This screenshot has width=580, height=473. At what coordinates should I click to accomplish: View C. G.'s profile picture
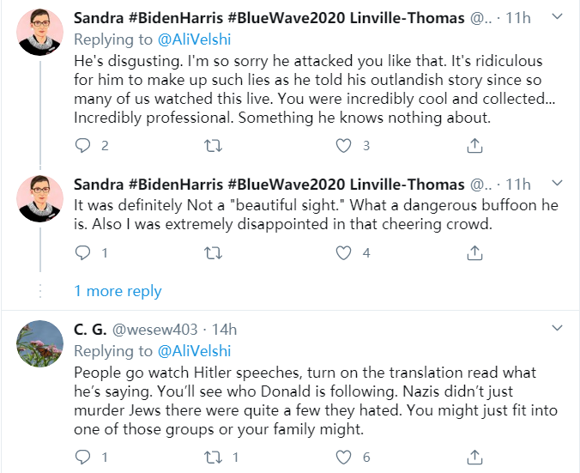40,344
